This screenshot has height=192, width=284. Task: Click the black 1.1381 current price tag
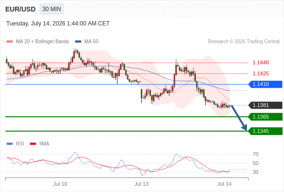tap(265, 105)
